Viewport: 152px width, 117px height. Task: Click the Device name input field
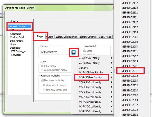point(55,52)
